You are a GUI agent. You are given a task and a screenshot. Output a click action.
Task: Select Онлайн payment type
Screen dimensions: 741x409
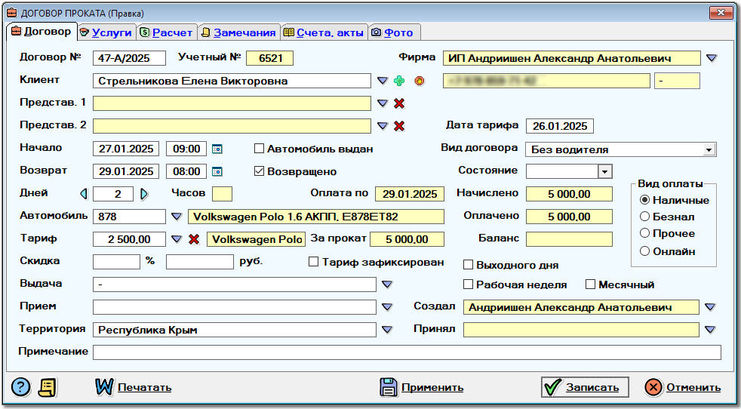644,251
